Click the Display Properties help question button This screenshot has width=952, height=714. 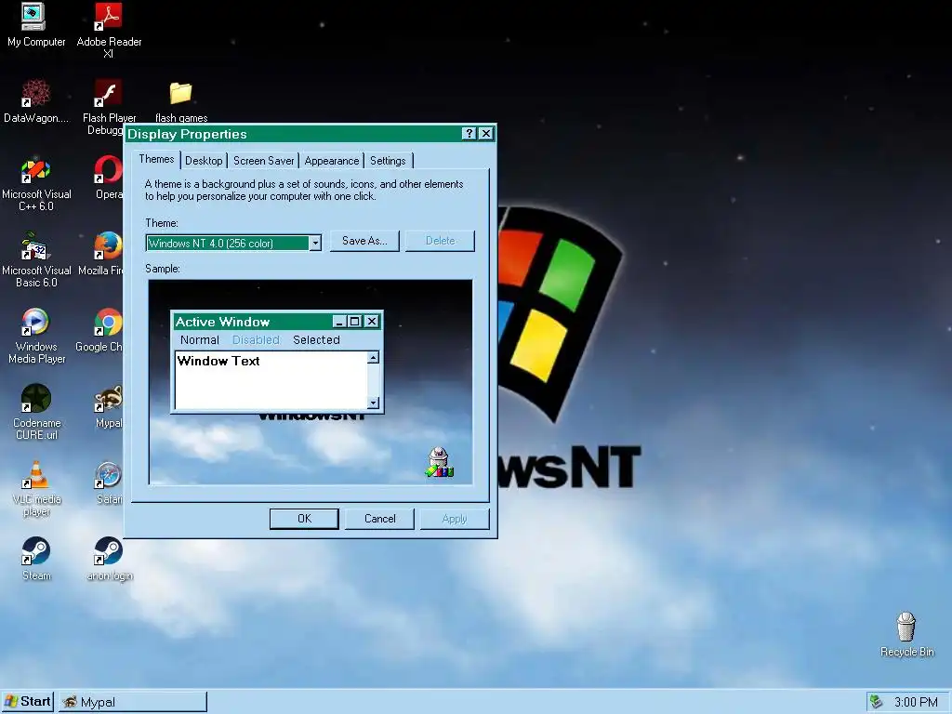[x=469, y=134]
